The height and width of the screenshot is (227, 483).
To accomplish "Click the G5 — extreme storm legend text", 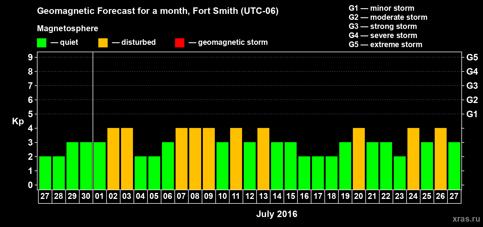I will (x=385, y=45).
